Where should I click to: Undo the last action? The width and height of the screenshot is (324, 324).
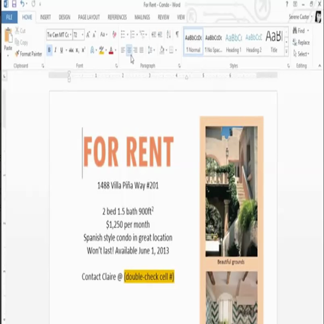coord(22,4)
